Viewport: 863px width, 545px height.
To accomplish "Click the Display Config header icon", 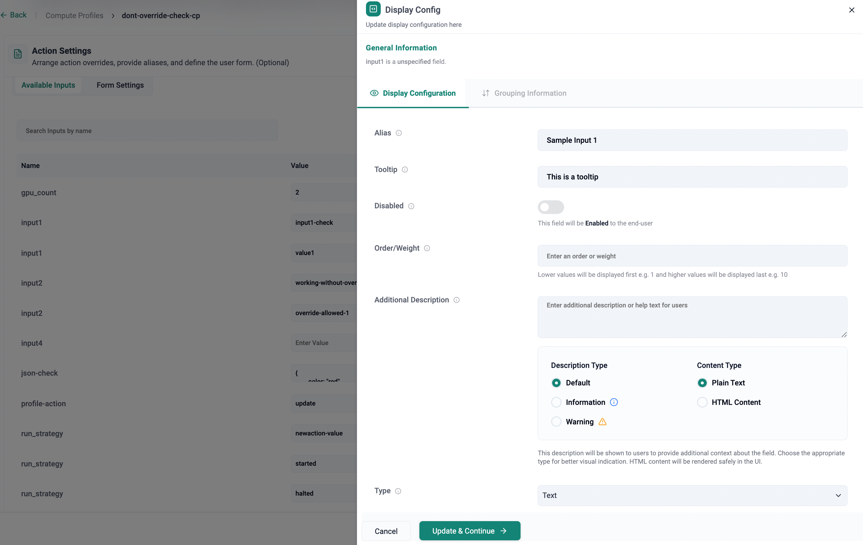I will [373, 9].
